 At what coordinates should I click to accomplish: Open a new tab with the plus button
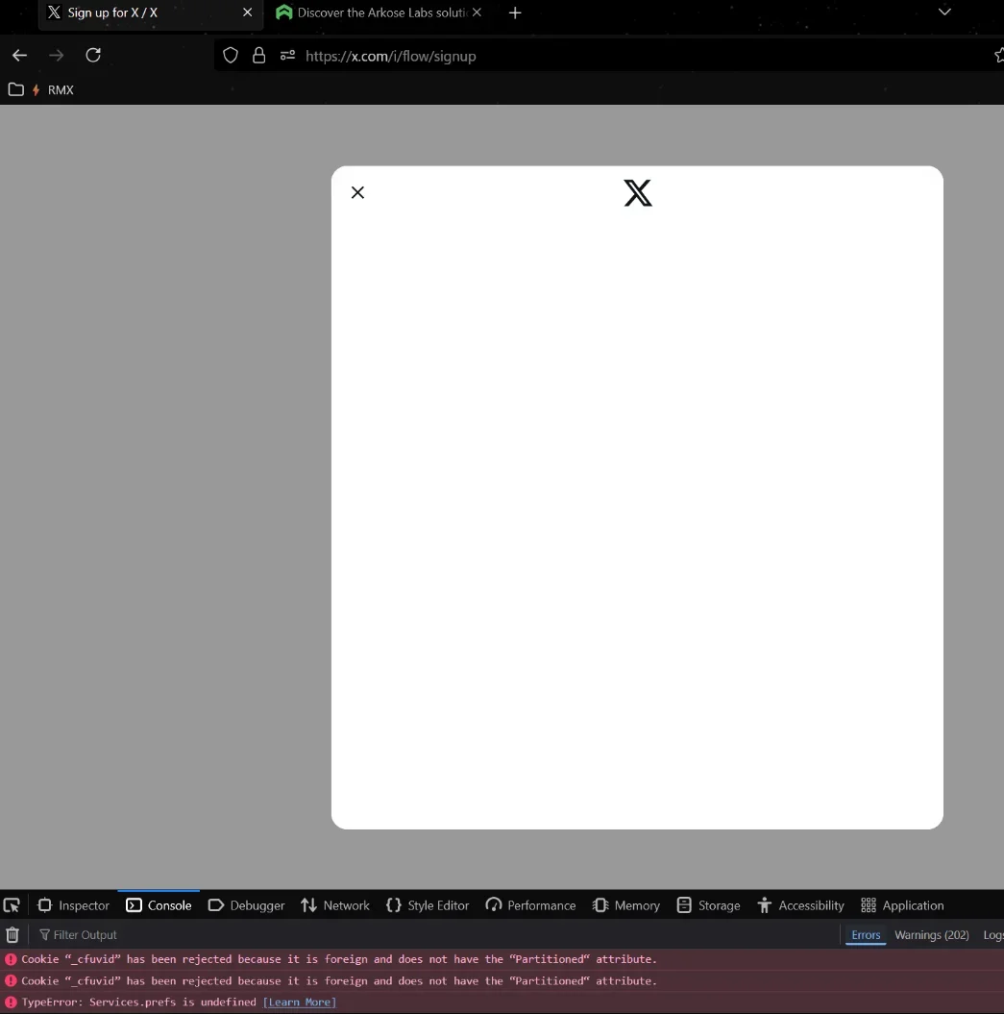pos(515,12)
